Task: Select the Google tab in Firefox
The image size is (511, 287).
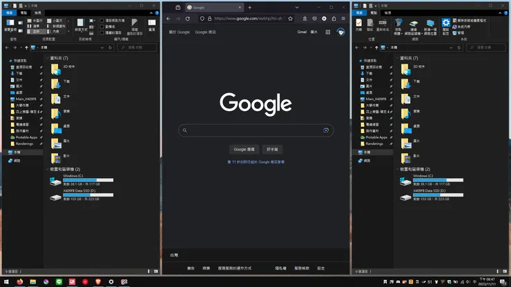Action: click(x=215, y=7)
